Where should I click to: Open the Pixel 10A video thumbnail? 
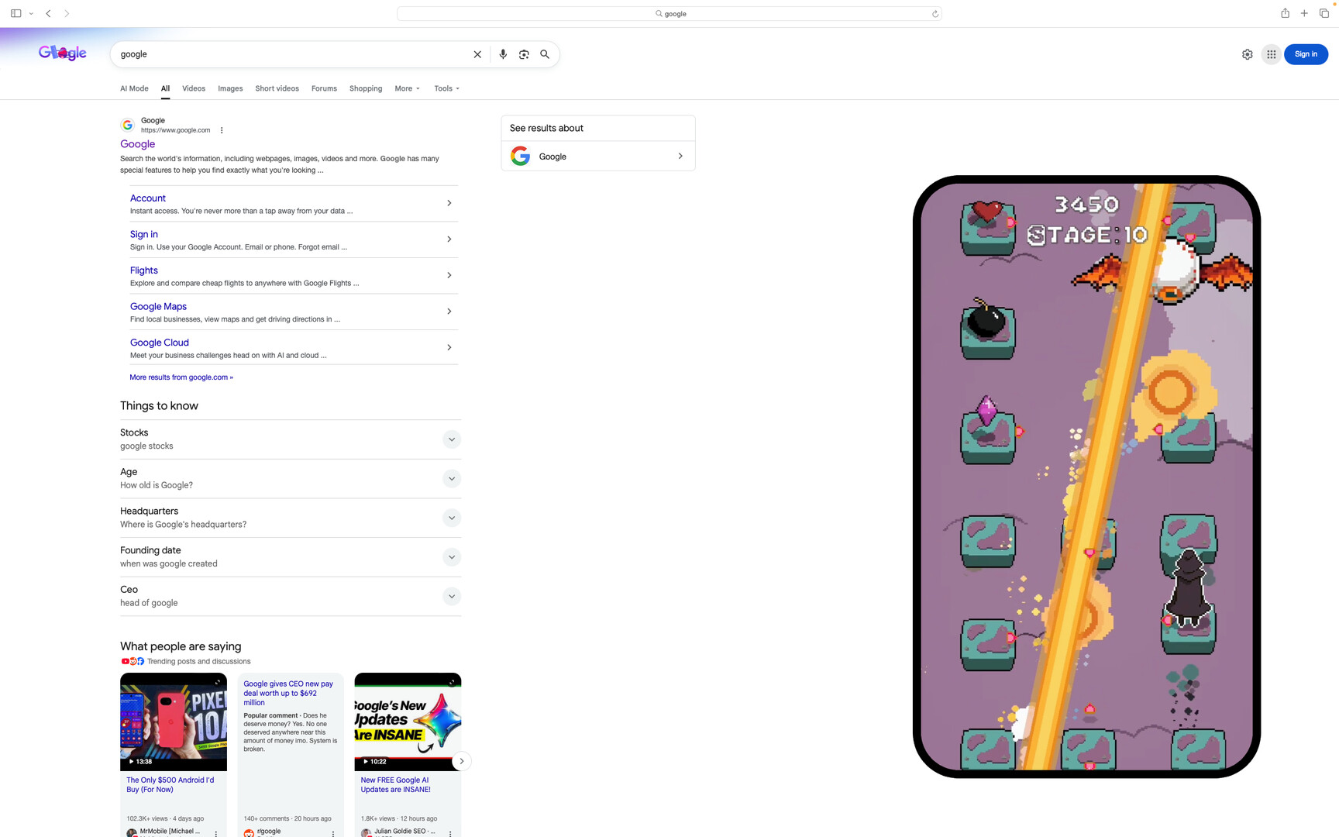click(x=174, y=721)
